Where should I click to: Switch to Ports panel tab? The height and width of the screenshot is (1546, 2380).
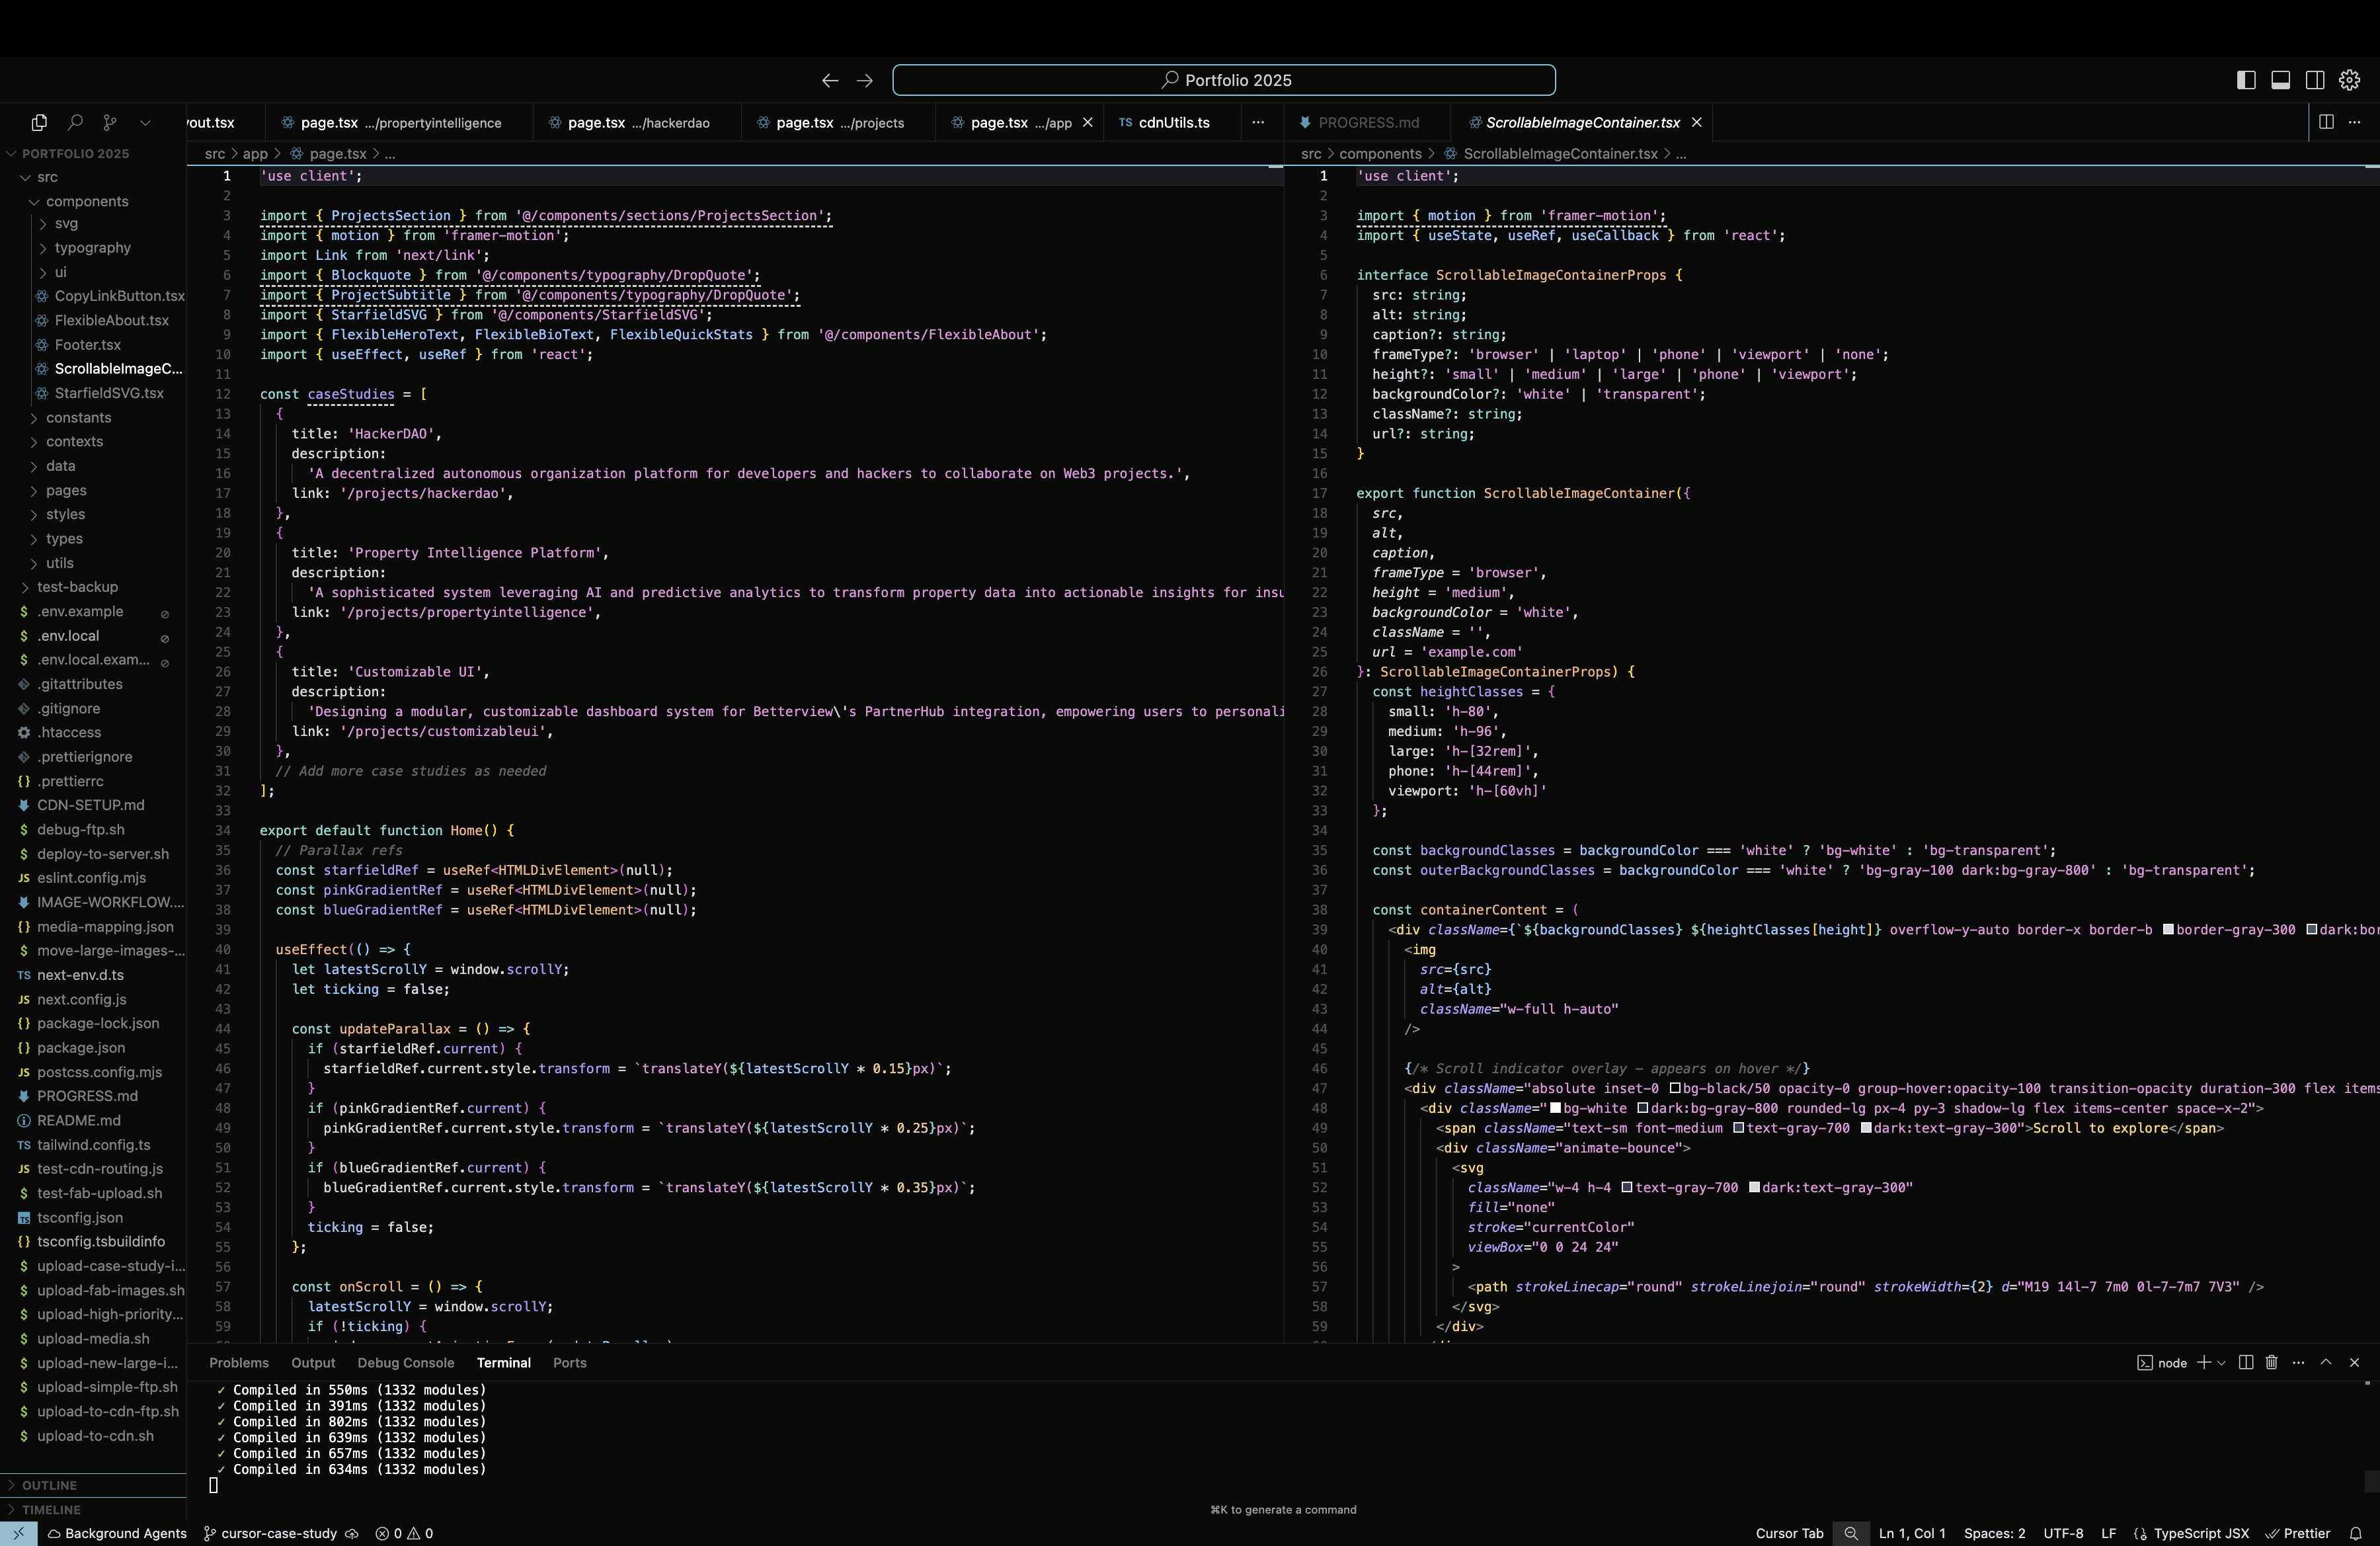[570, 1363]
